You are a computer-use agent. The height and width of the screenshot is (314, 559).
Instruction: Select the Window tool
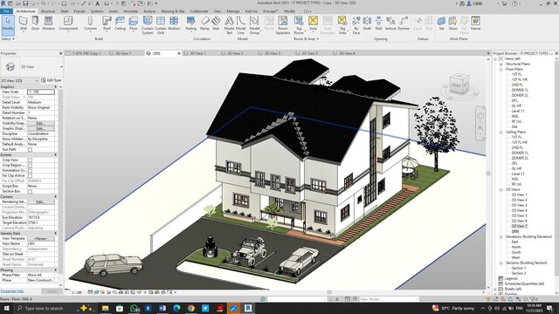[x=49, y=24]
